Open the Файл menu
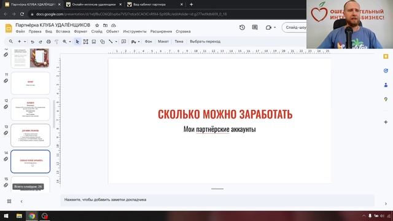Screen dimensions: 393x221 20,31
